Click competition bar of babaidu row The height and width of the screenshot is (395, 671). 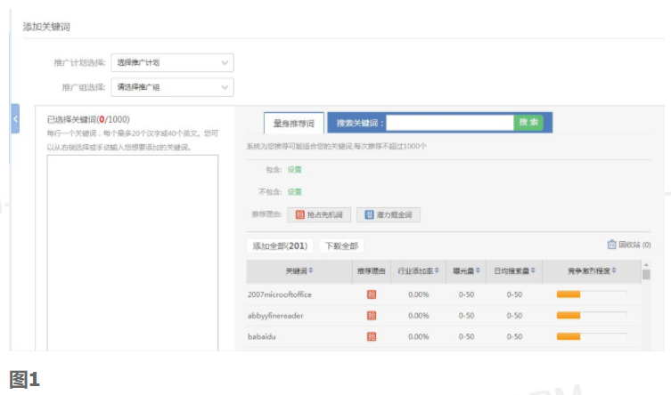pyautogui.click(x=592, y=336)
